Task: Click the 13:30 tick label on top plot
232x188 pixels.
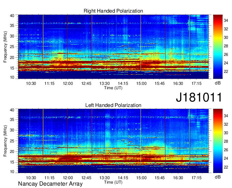Action: point(105,83)
